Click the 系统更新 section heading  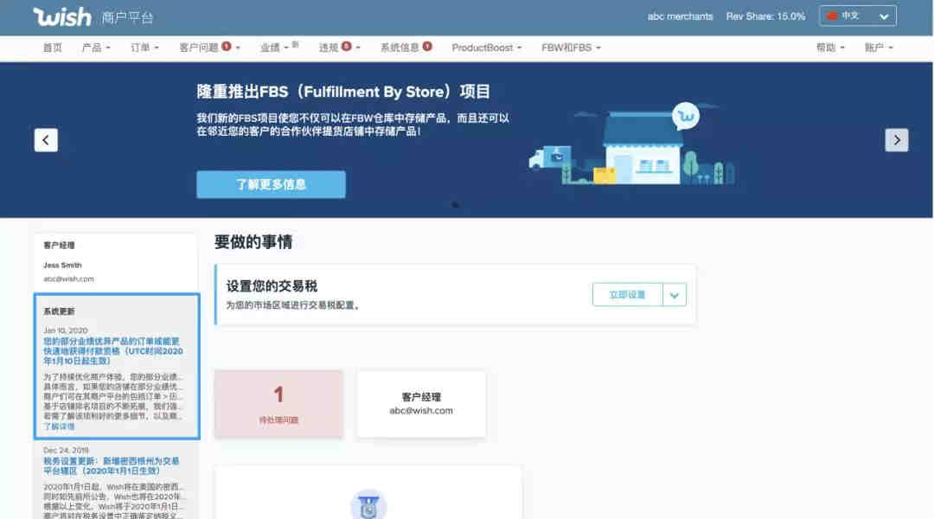tap(59, 311)
